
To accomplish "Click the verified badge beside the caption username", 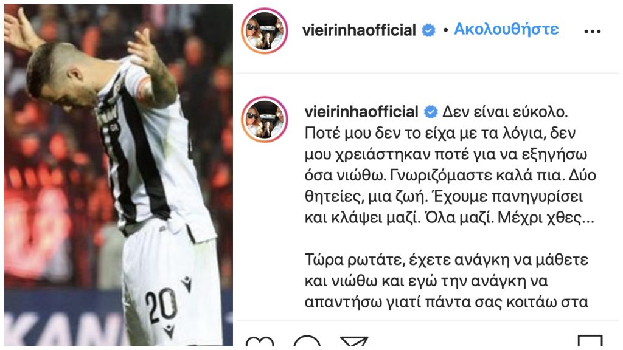I will point(431,112).
